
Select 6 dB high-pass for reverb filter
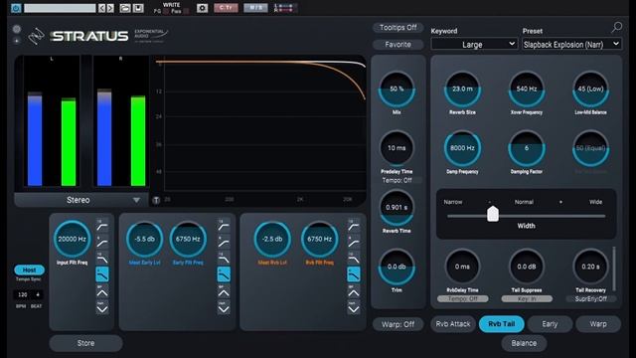354,242
